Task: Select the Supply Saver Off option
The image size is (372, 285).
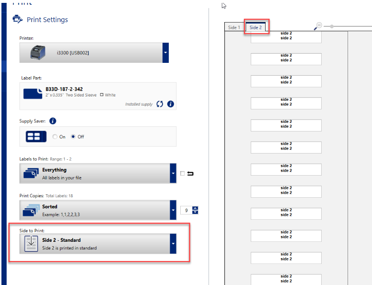Action: [x=73, y=137]
